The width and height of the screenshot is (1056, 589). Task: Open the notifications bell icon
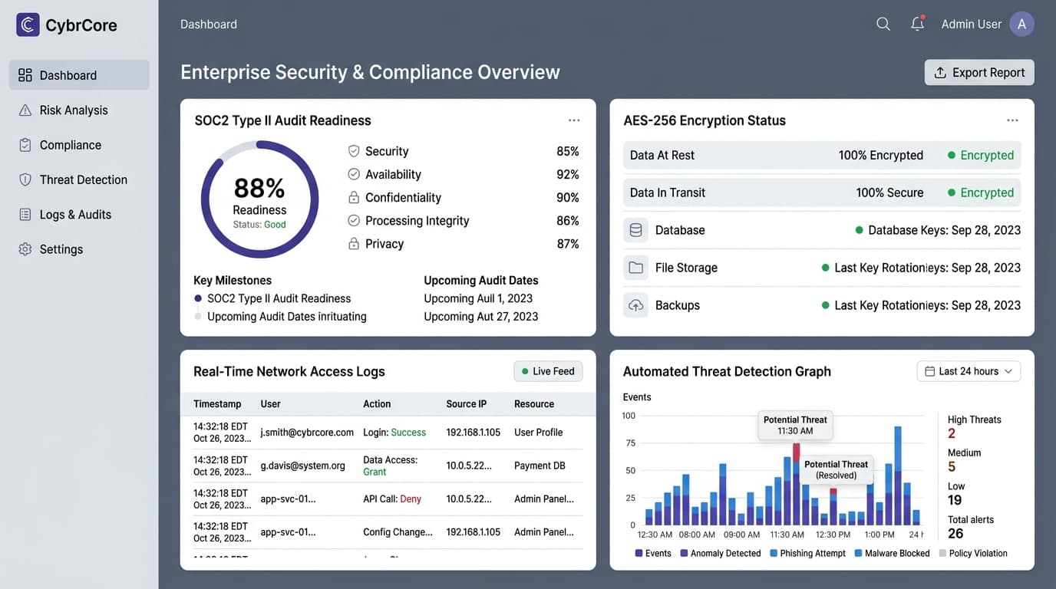pos(917,24)
